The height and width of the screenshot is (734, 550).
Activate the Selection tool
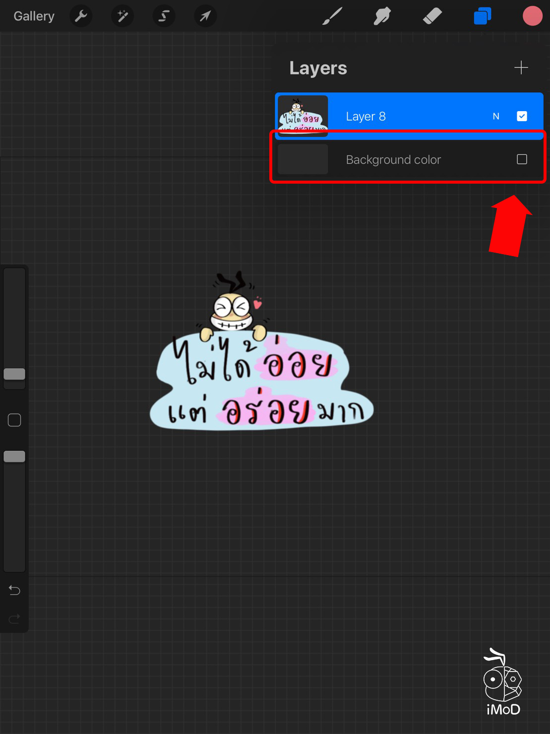(163, 16)
